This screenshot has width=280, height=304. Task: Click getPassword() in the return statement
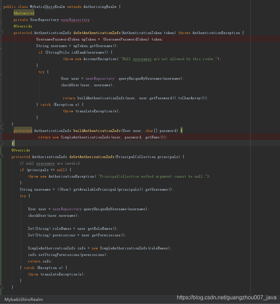163,98
